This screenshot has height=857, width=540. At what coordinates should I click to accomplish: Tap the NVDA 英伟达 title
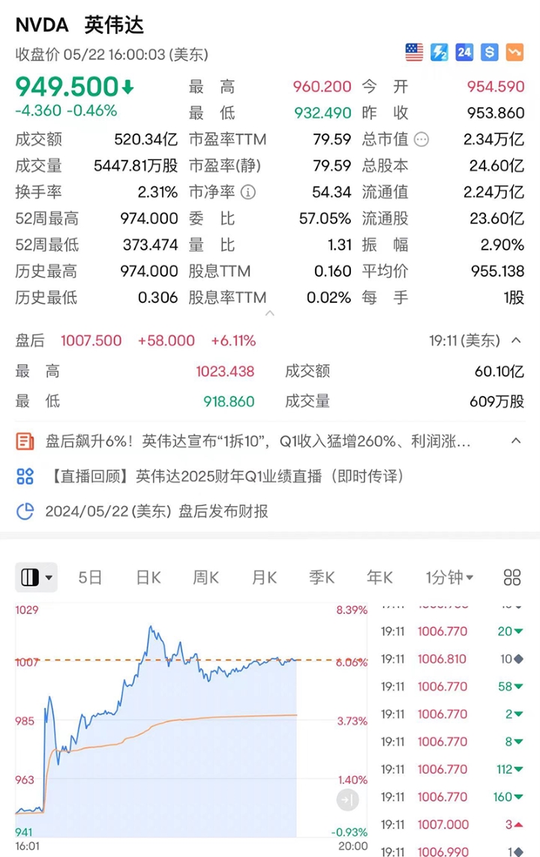[79, 25]
